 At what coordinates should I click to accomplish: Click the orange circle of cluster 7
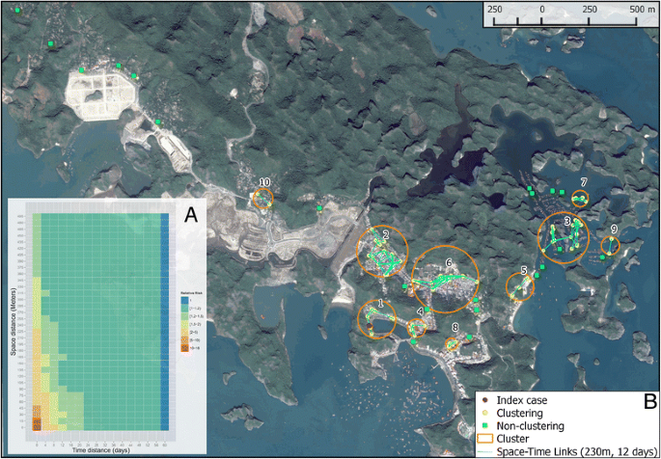[580, 199]
